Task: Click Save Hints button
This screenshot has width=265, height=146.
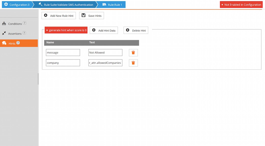Action: pyautogui.click(x=91, y=15)
